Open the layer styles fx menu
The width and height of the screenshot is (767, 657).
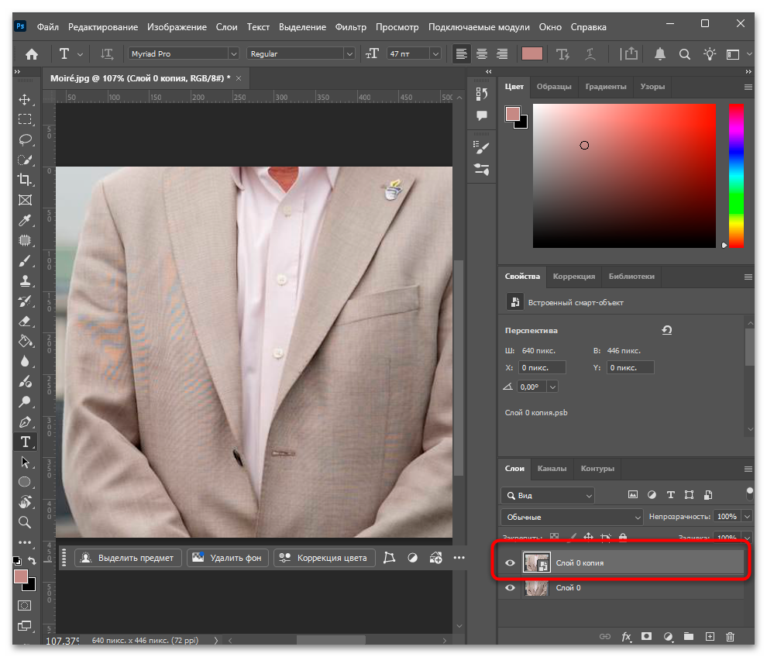(x=626, y=636)
